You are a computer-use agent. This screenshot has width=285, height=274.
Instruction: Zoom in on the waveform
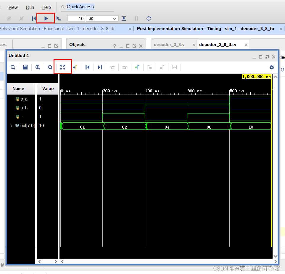pyautogui.click(x=38, y=67)
